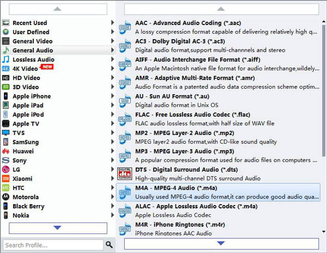Image resolution: width=327 pixels, height=253 pixels.
Task: Click the DTS Digital Surround format icon
Action: (124, 174)
